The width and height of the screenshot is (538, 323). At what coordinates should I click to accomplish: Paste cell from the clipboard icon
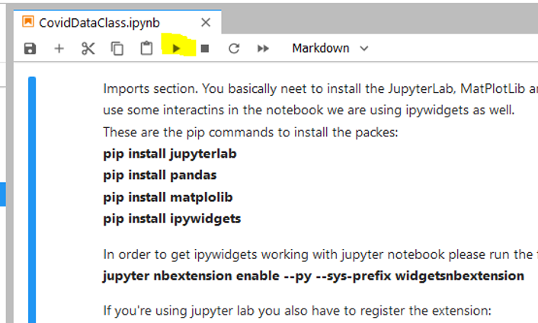point(146,49)
